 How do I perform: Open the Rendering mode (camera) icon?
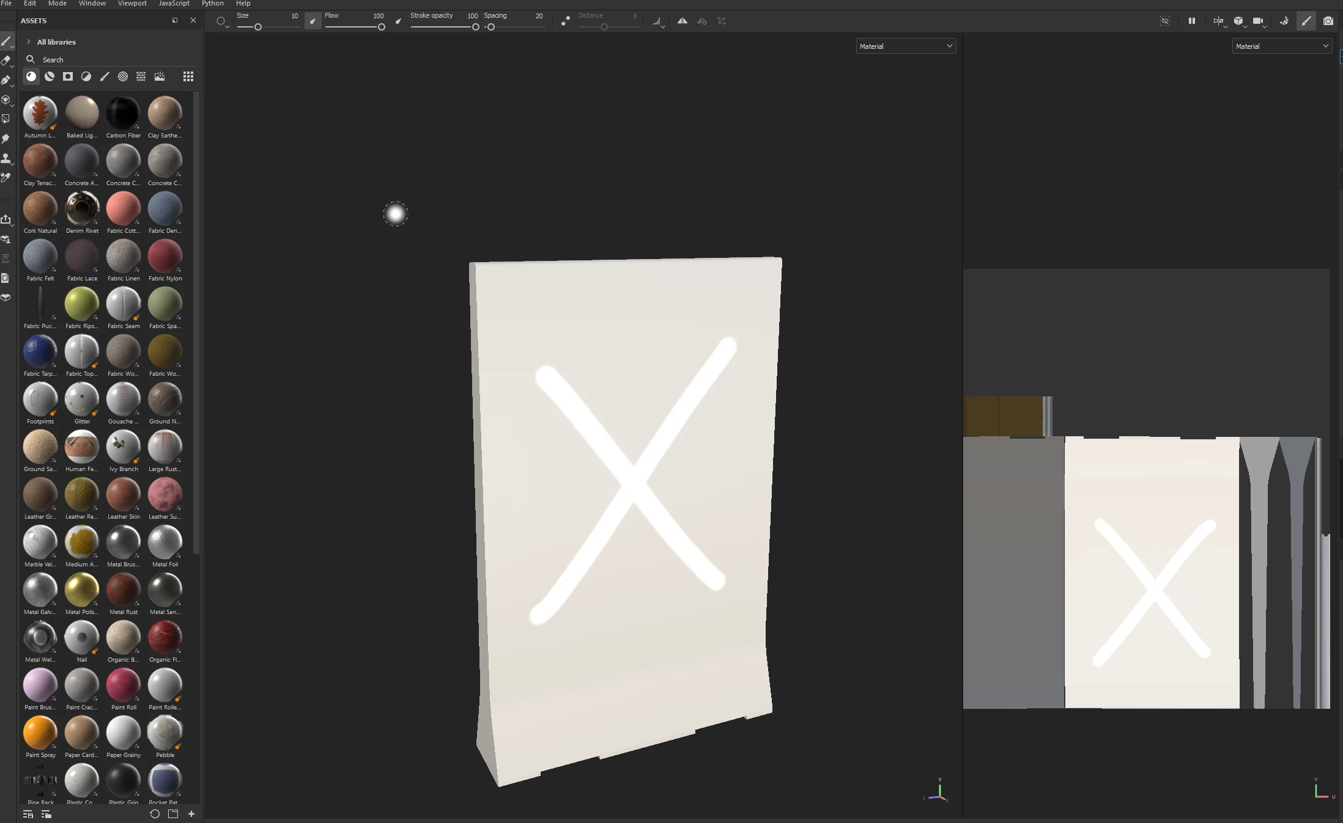pos(1328,21)
